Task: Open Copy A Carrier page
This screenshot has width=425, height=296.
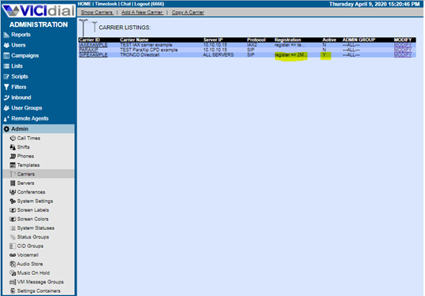Action: coord(188,13)
